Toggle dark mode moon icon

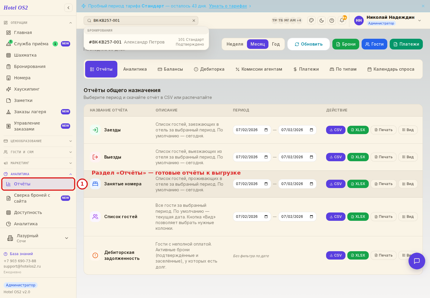point(322,21)
